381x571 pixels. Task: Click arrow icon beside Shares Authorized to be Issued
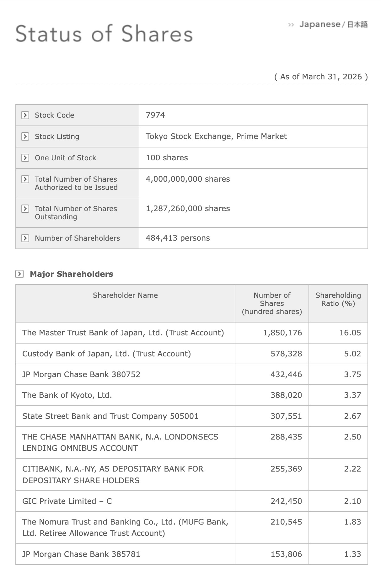[25, 179]
